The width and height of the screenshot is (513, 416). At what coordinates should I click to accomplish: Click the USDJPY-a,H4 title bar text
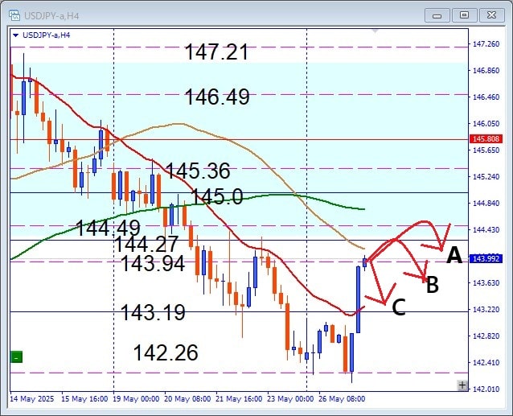(x=51, y=16)
